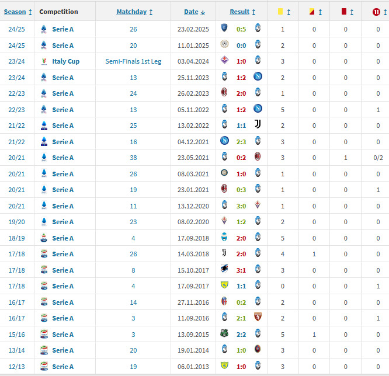Open Juventus crest in the 13.02.2022 row
The width and height of the screenshot is (389, 376).
[x=258, y=126]
